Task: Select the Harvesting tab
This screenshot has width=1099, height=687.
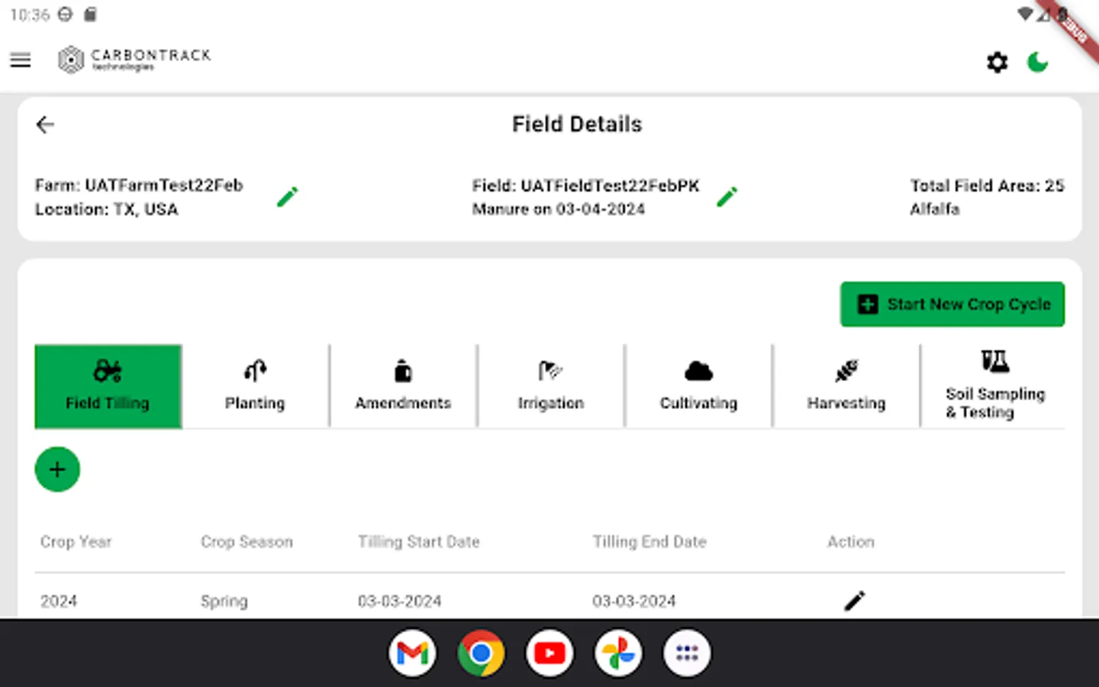Action: (846, 386)
